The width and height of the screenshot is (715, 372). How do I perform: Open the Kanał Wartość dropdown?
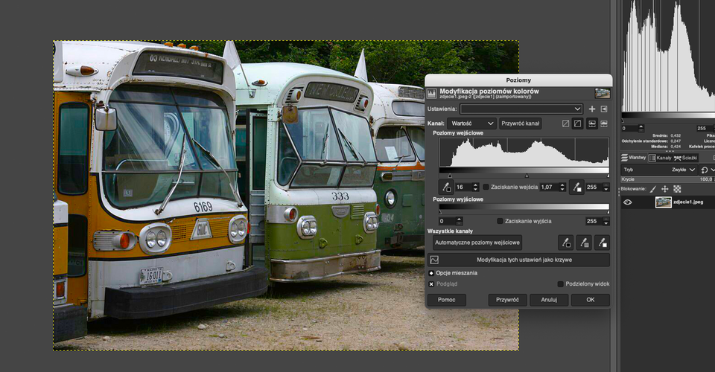point(471,124)
